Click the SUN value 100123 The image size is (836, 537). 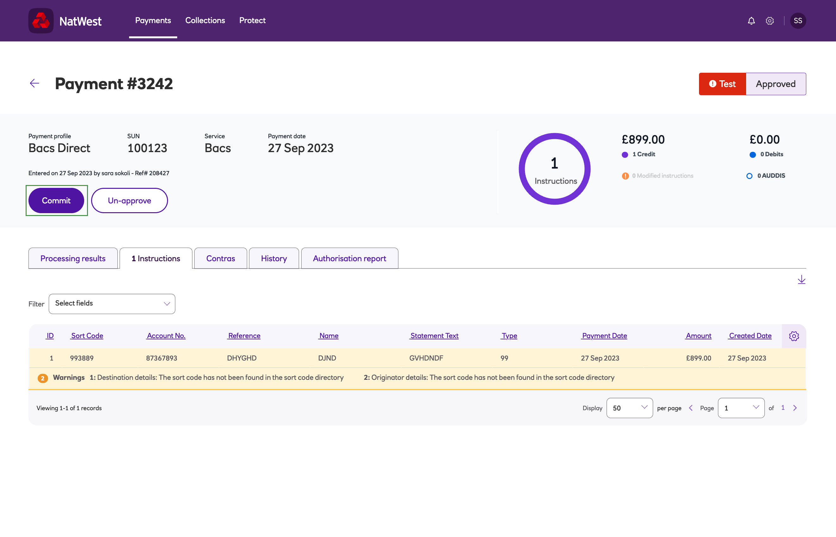coord(147,148)
